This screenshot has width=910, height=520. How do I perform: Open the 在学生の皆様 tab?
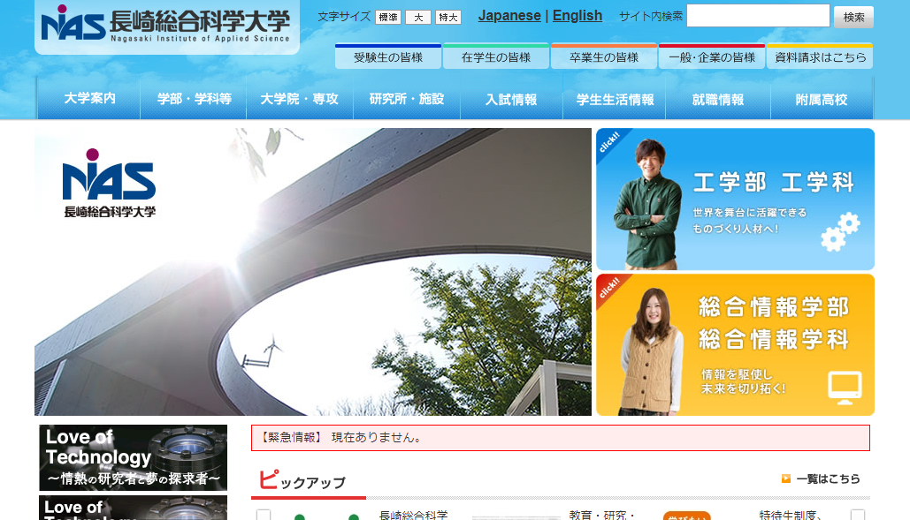coord(496,57)
